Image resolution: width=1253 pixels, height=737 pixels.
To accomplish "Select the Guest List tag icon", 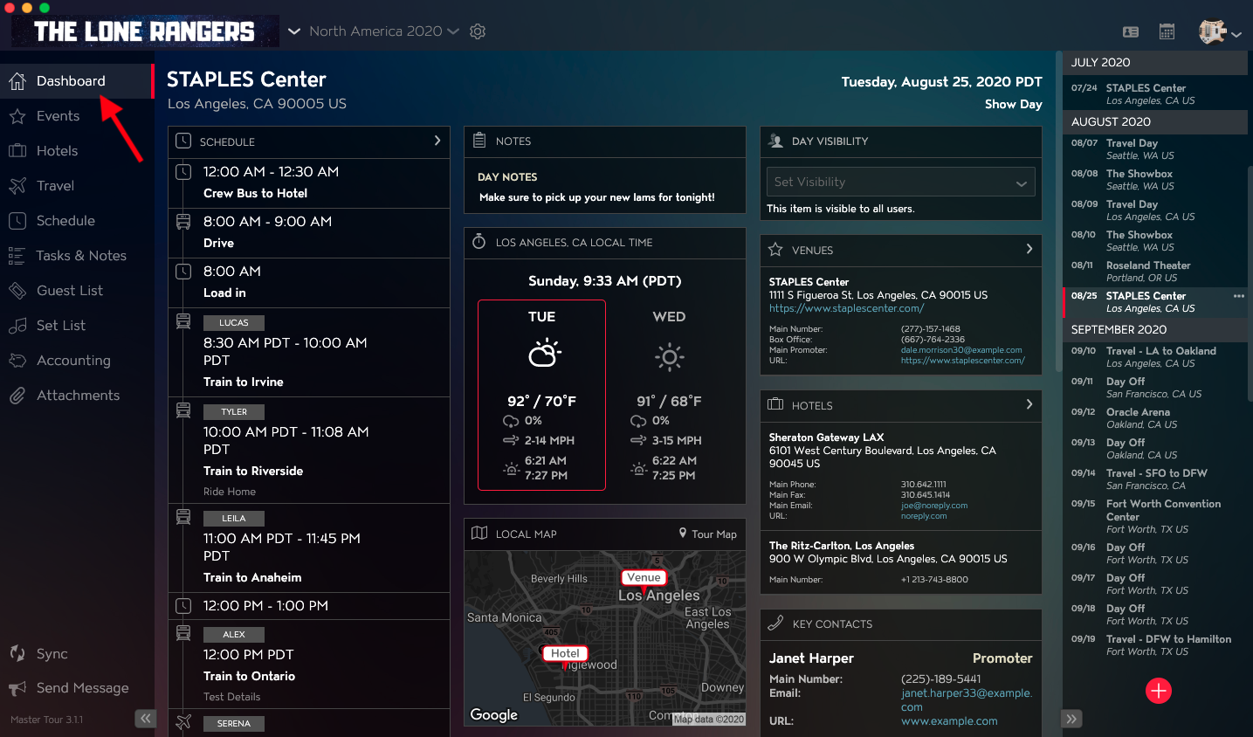I will 17,291.
